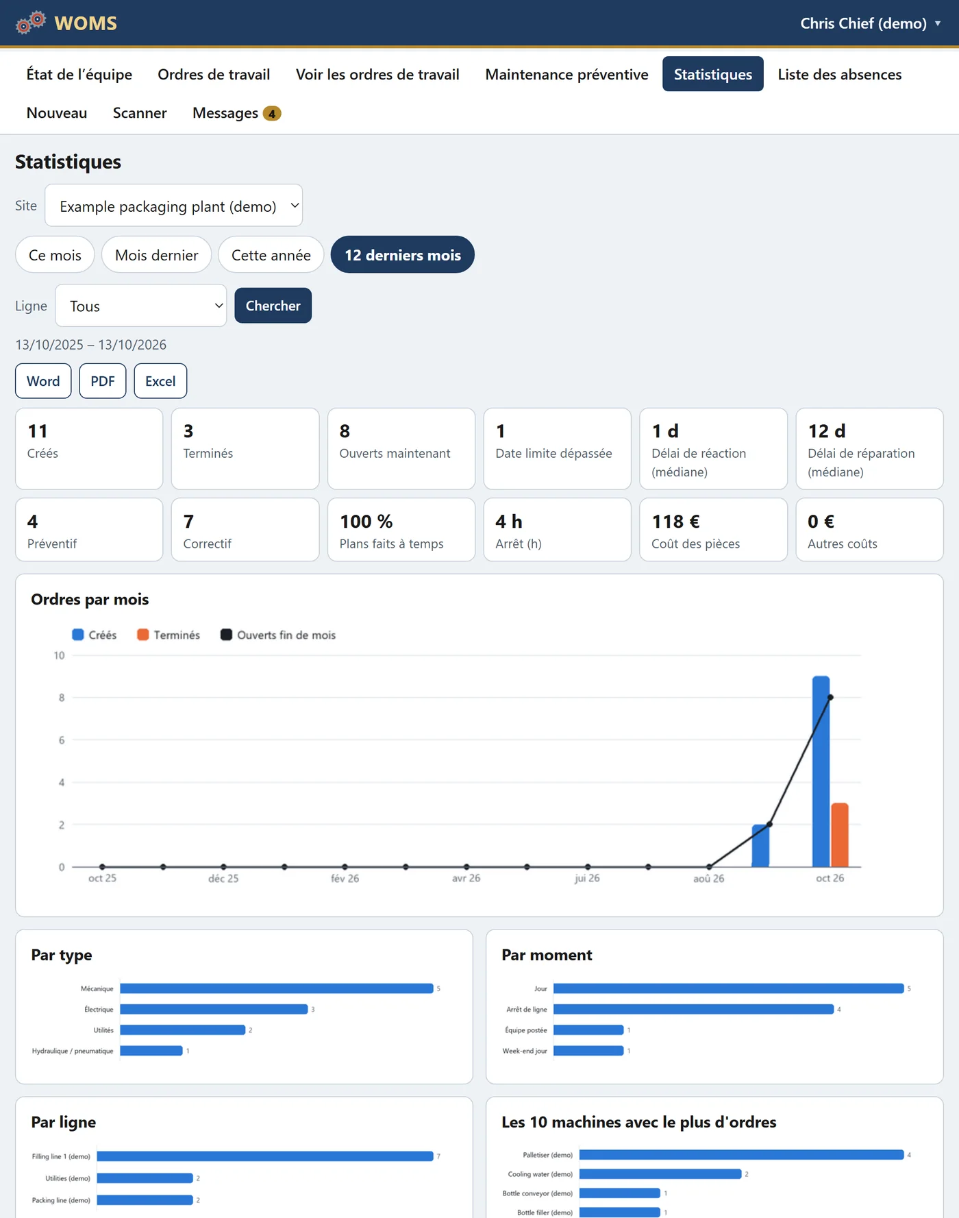
Task: Click the Arrêt de ligne bar
Action: pos(694,1009)
